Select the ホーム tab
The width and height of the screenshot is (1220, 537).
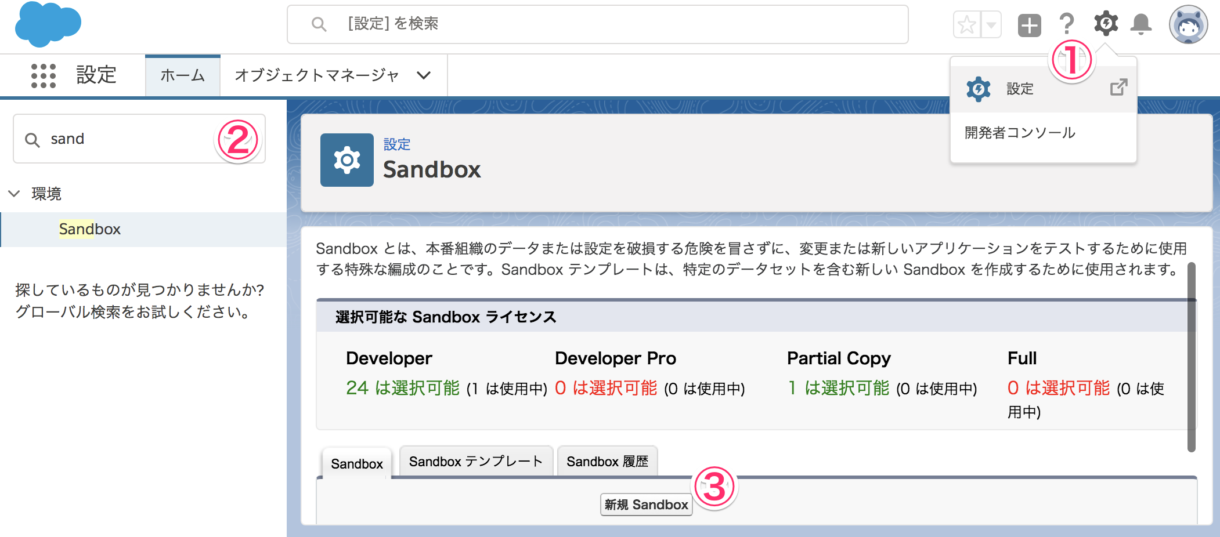183,75
